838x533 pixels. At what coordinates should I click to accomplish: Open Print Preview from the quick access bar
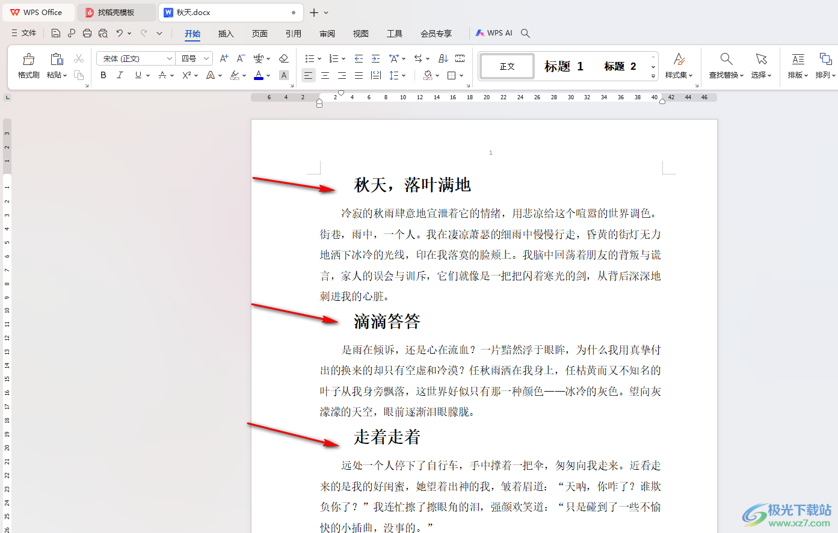click(103, 33)
